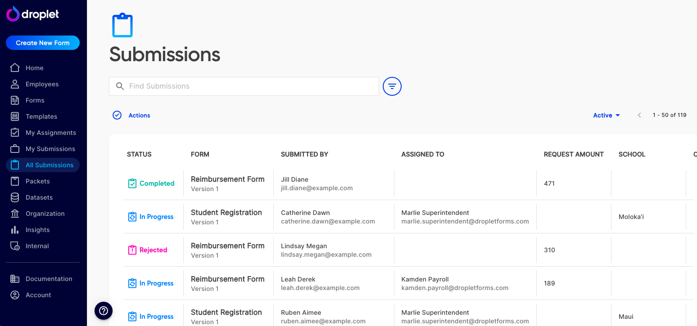
Task: Click Kamden Payroll assignee name
Action: [x=425, y=279]
